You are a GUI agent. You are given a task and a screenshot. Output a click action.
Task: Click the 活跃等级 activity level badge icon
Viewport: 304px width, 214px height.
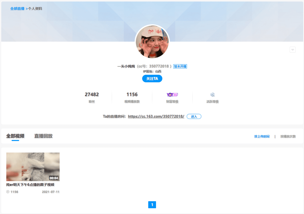tap(213, 94)
